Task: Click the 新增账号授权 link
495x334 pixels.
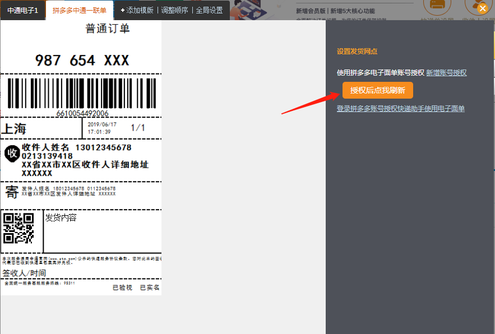Action: [x=446, y=73]
